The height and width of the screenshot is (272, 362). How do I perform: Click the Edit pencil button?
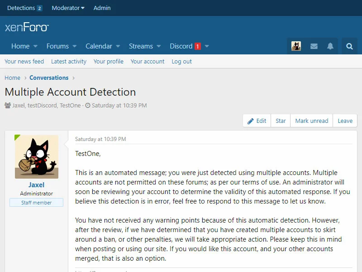257,121
